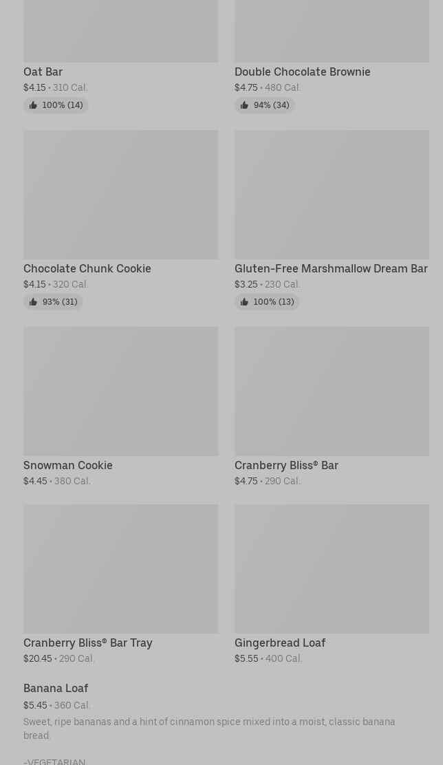Screen dimensions: 443x765
Task: Open Gluten-Free Marshmallow Dream Bar image
Action: [x=332, y=195]
